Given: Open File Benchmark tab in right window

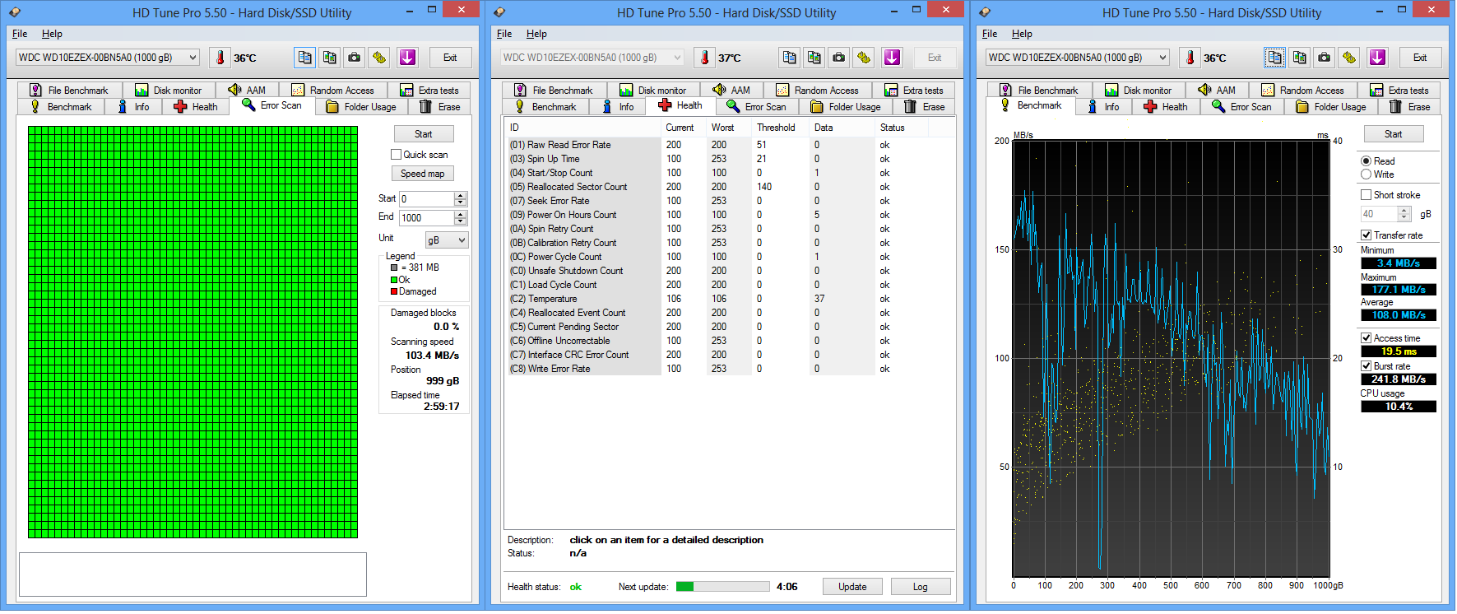Looking at the screenshot, I should pyautogui.click(x=1039, y=91).
